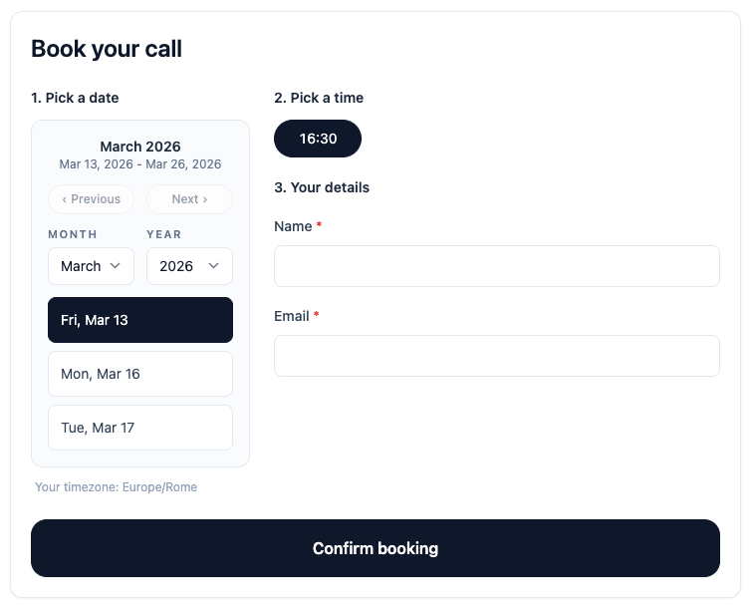Go to the Next date range
This screenshot has height=609, width=754.
(189, 199)
